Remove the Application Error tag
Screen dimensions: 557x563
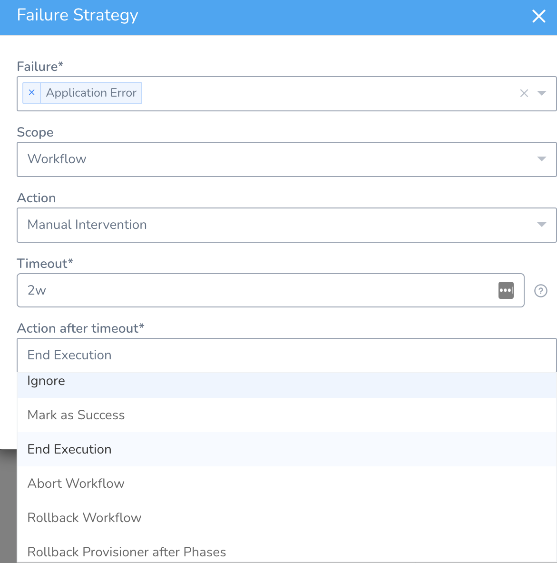(x=31, y=93)
